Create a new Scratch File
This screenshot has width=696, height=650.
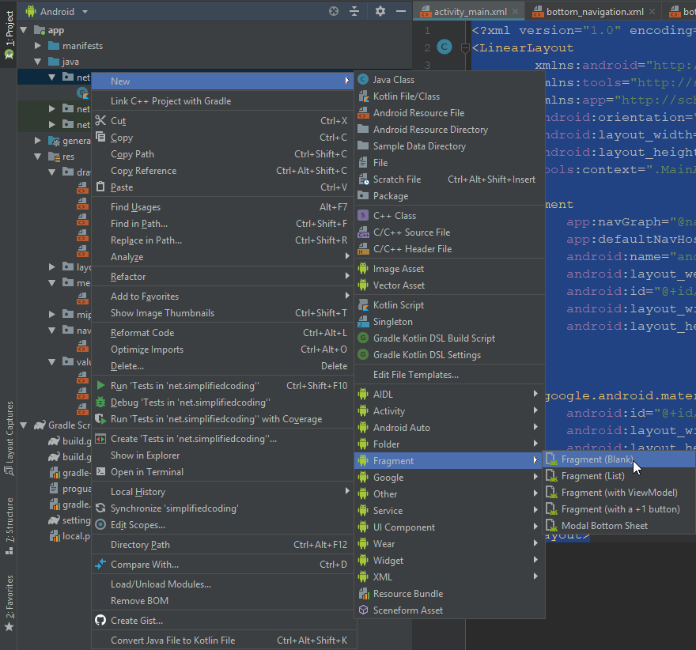tap(450, 180)
